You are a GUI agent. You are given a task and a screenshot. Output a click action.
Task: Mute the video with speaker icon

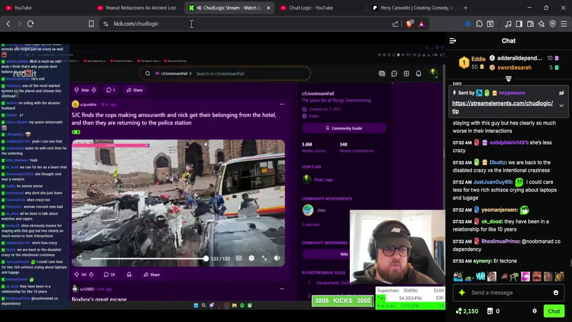(277, 258)
